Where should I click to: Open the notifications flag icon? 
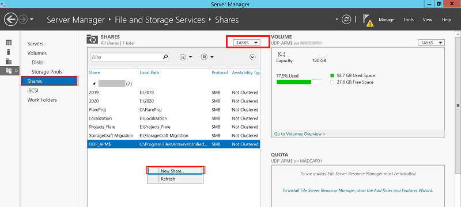[x=368, y=21]
